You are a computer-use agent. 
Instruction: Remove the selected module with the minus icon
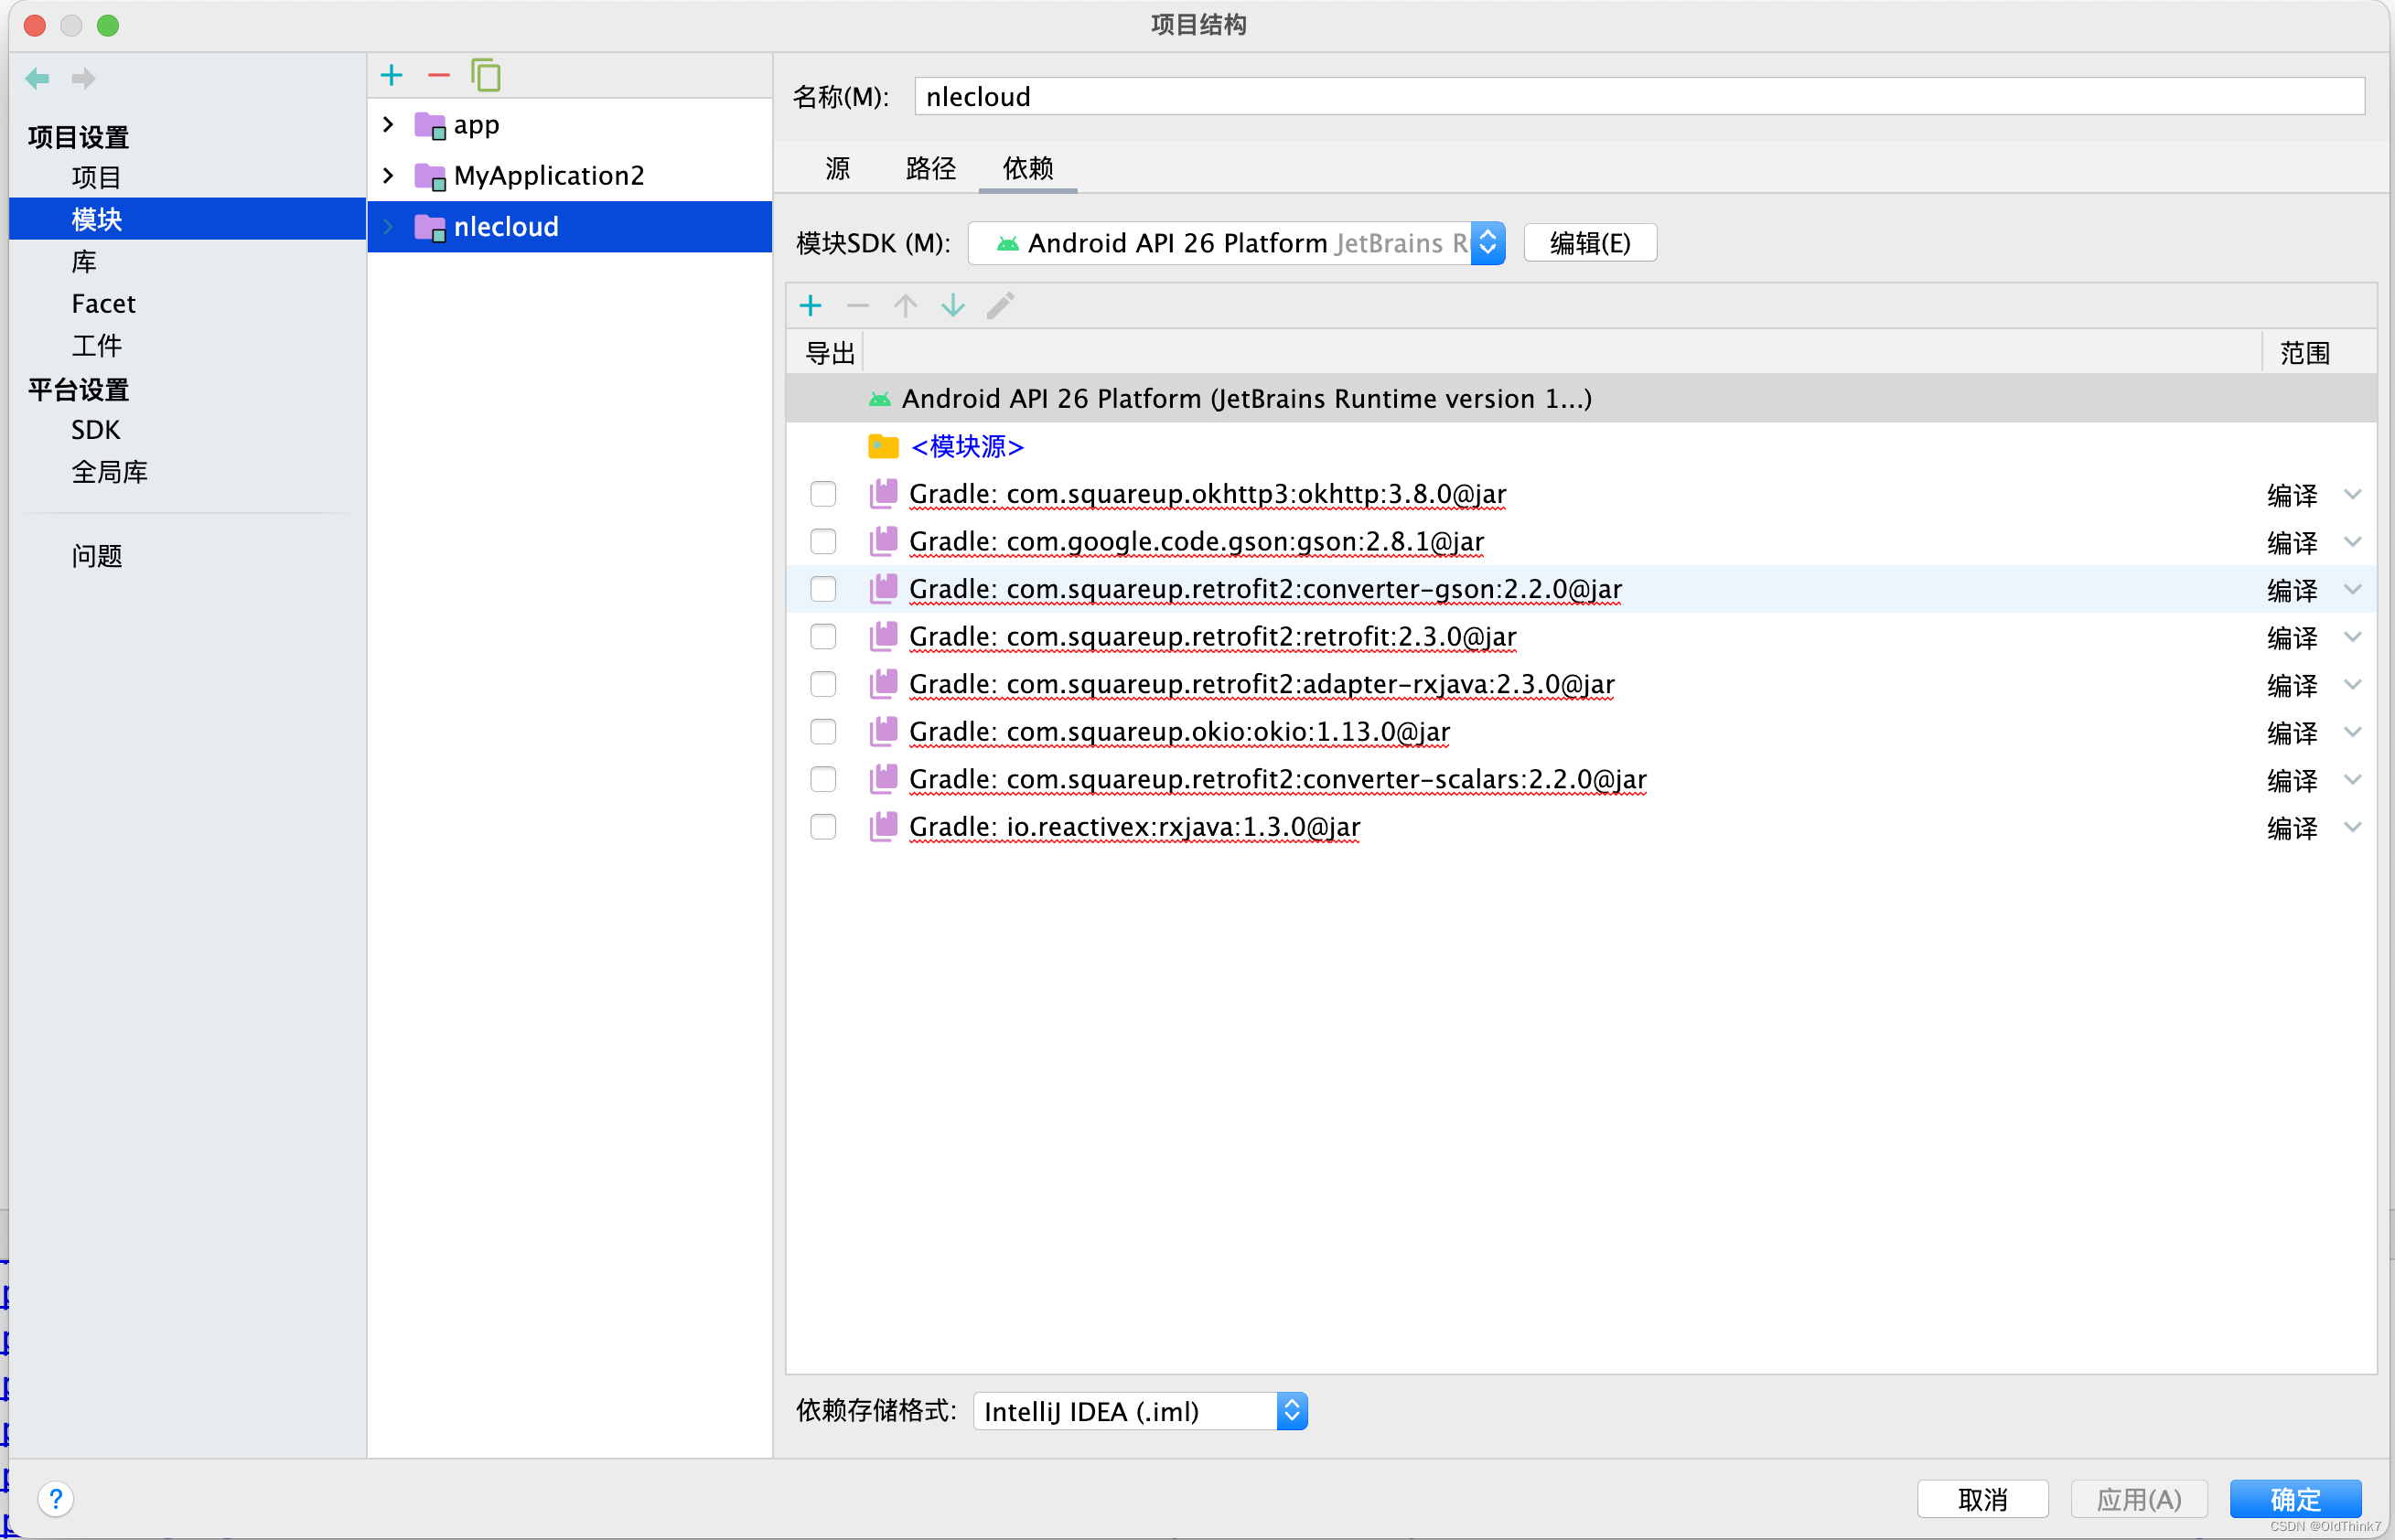[438, 75]
